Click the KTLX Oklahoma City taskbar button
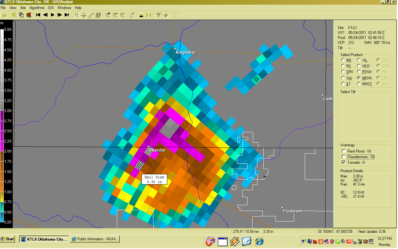 44,239
